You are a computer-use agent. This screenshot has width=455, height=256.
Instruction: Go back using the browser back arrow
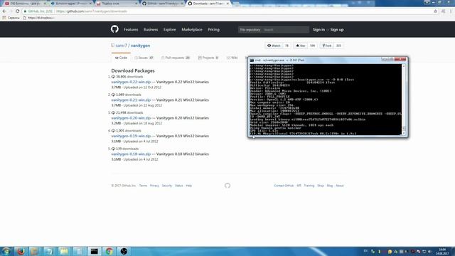coord(4,11)
